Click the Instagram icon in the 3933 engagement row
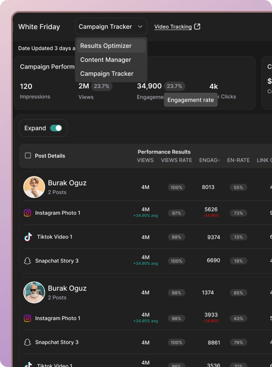Screen dimensions: 272x367 (x=27, y=318)
